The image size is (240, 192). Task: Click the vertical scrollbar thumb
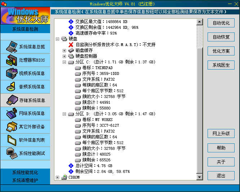coord(199,111)
